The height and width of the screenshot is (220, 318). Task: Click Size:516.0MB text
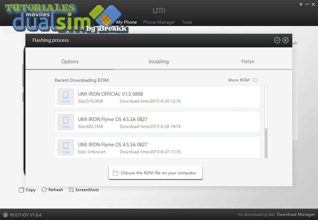(90, 101)
